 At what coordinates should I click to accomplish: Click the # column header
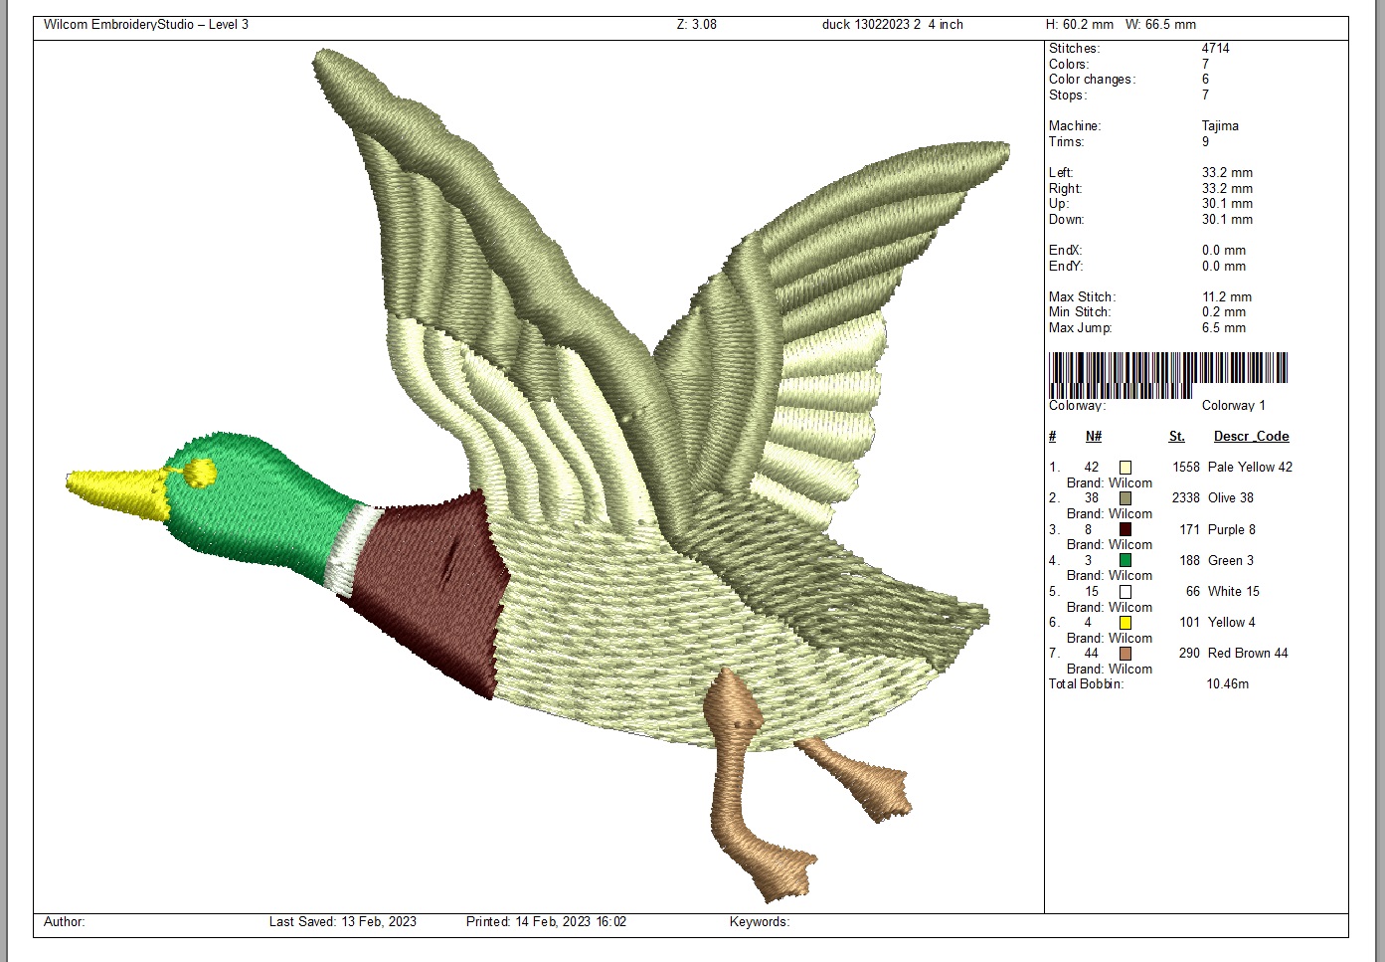(x=1052, y=436)
